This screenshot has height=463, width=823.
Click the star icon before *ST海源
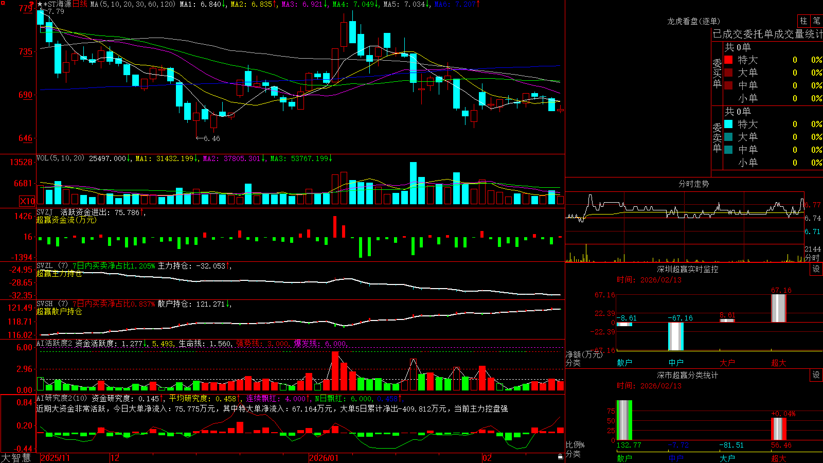tap(40, 4)
